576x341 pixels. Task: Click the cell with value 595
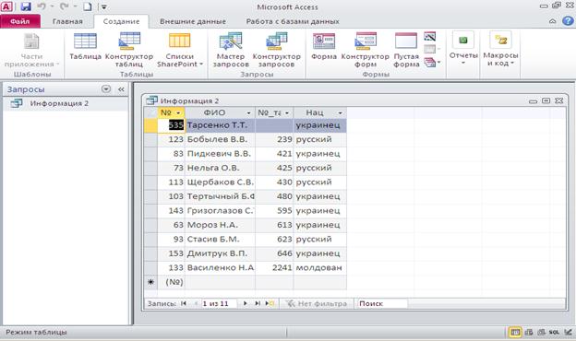coord(274,211)
